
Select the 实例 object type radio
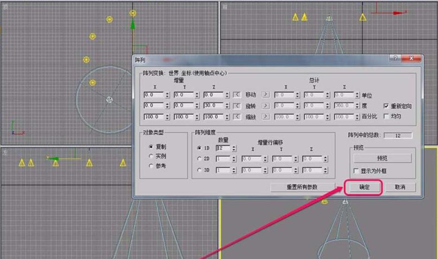(x=151, y=156)
